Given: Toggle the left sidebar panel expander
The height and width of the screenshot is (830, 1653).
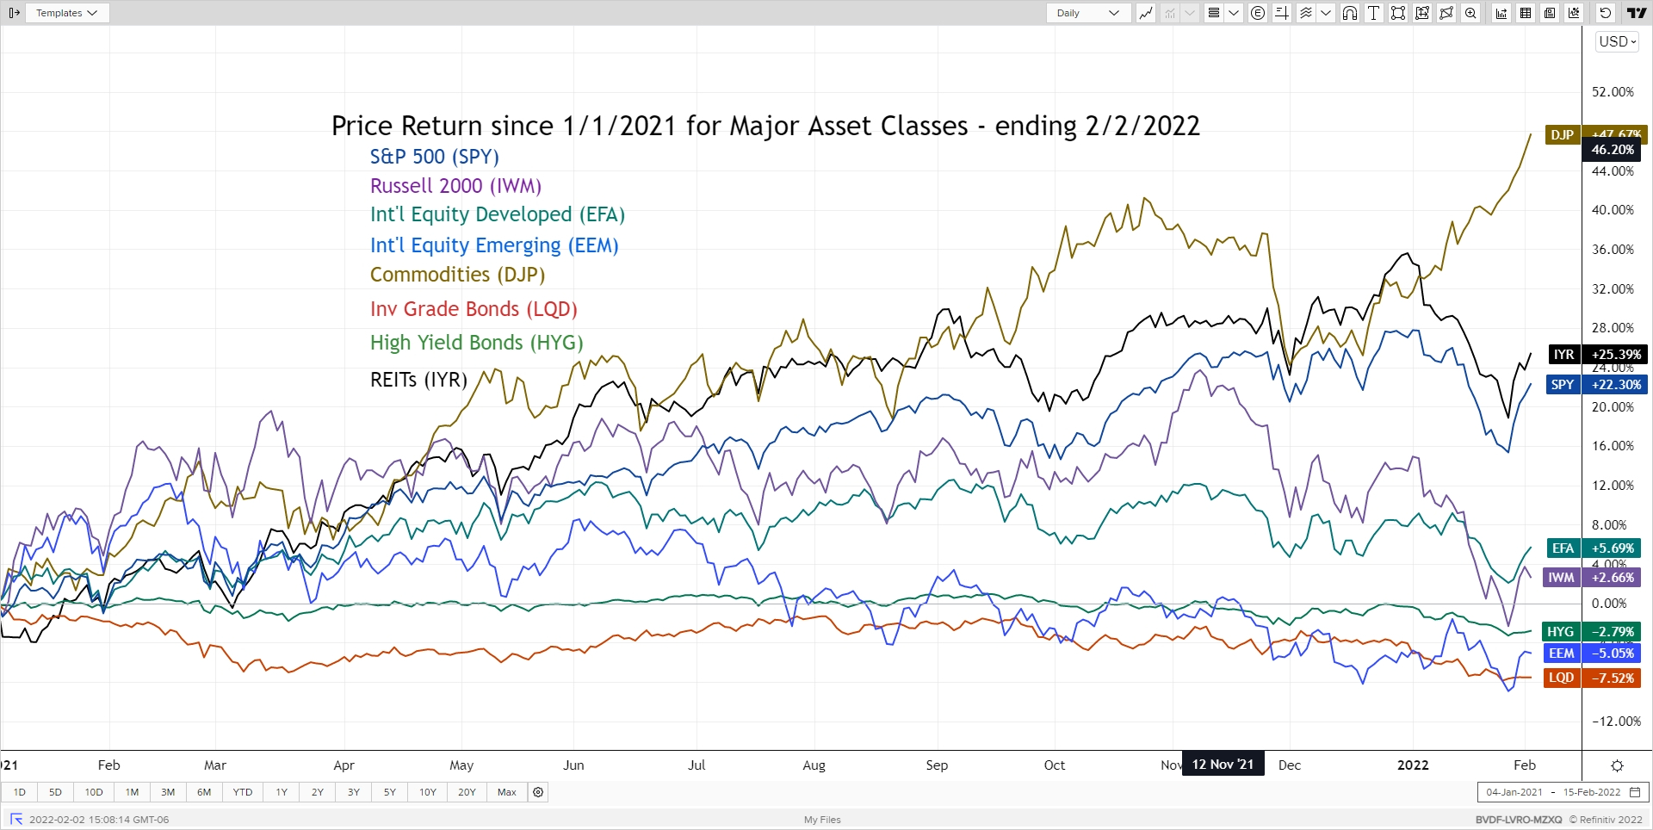Looking at the screenshot, I should (14, 13).
